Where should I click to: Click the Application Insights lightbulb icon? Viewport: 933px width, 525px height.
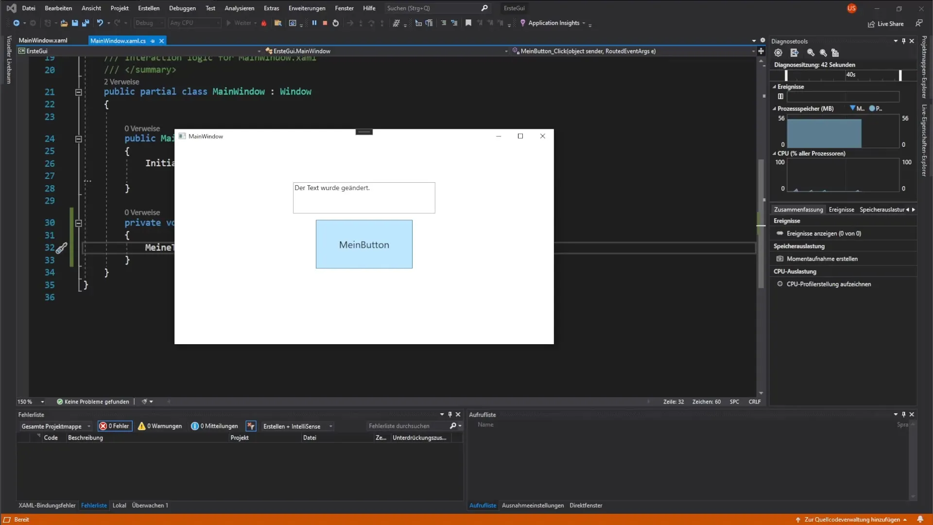click(523, 23)
